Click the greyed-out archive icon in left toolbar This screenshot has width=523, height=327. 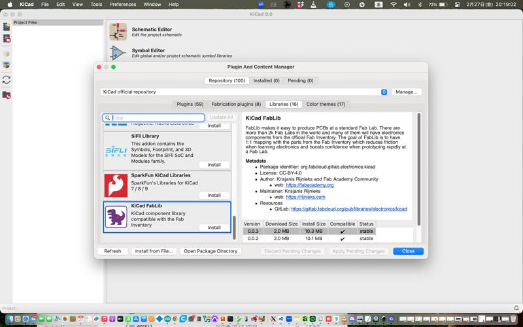coord(7,54)
